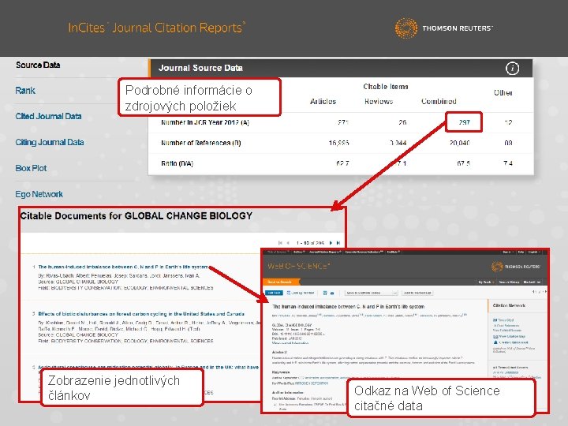Open article 'Agricultural greenhouse gas mitigation potential globally'
Image resolution: width=568 pixels, height=426 pixels.
pos(148,367)
